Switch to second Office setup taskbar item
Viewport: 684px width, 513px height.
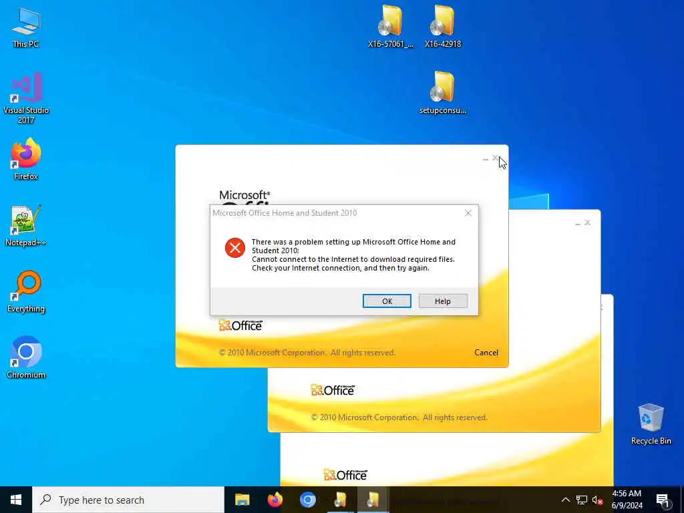click(x=373, y=500)
